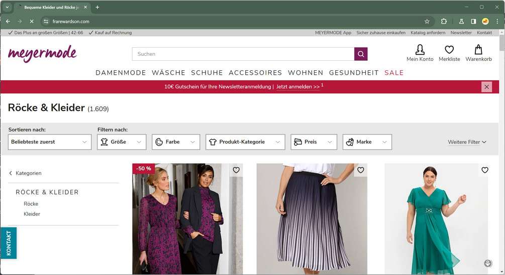This screenshot has width=505, height=275.
Task: Open the DAMENMODE menu
Action: [x=121, y=73]
